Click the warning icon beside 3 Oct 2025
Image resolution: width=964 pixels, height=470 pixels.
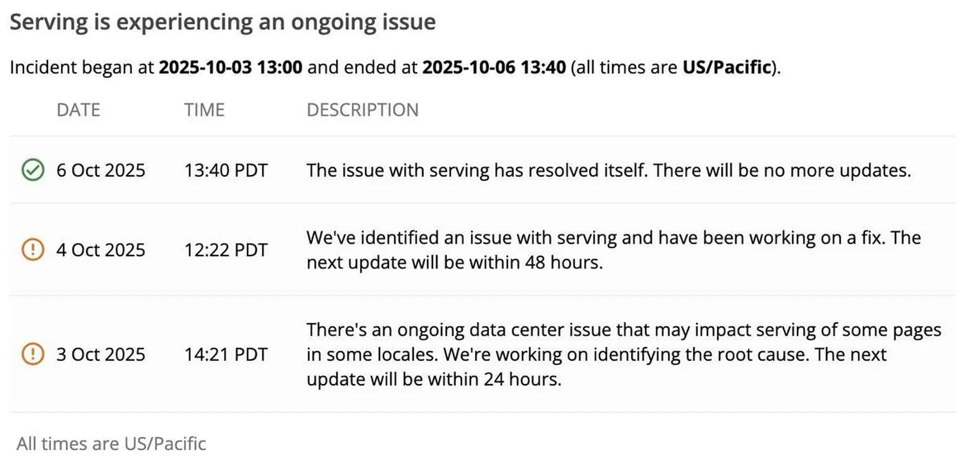[33, 354]
